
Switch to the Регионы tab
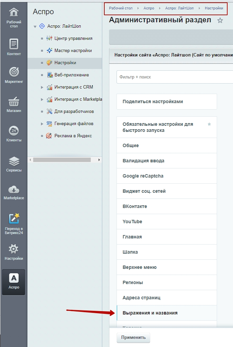(x=167, y=282)
